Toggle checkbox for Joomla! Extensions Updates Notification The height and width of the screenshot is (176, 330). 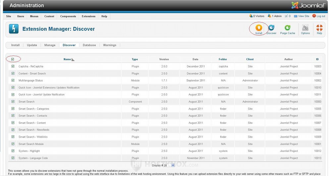point(13,87)
